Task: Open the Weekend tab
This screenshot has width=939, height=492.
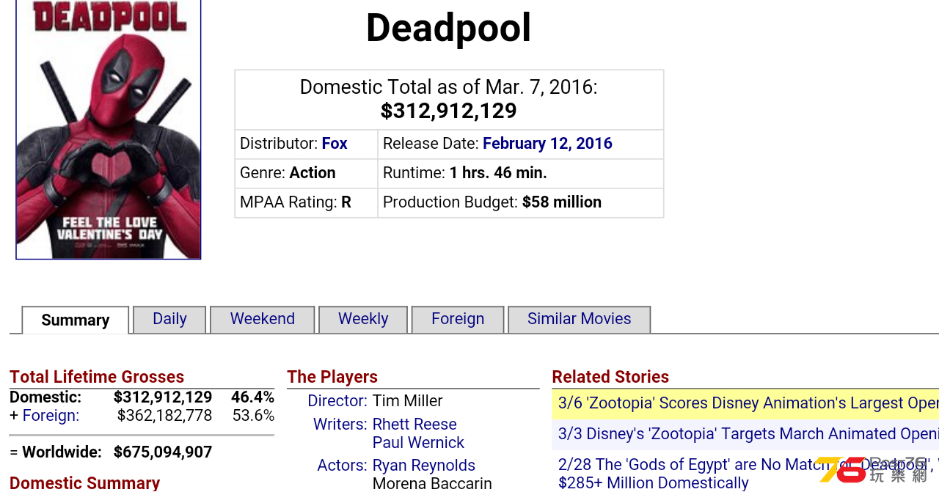Action: 263,319
